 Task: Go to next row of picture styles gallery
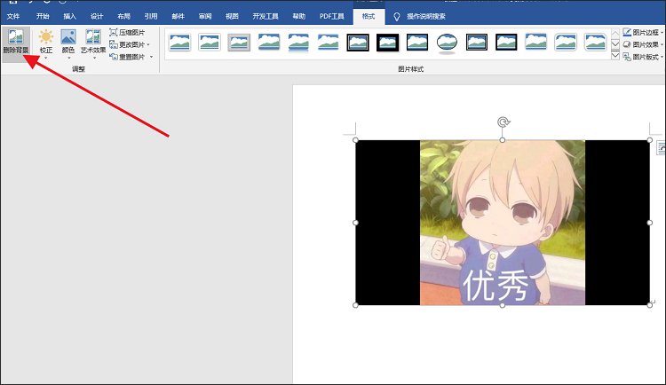point(615,44)
